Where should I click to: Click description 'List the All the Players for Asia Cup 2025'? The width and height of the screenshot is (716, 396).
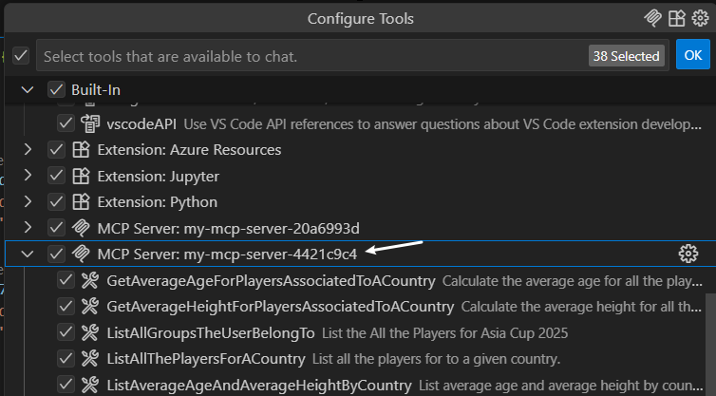tap(444, 333)
